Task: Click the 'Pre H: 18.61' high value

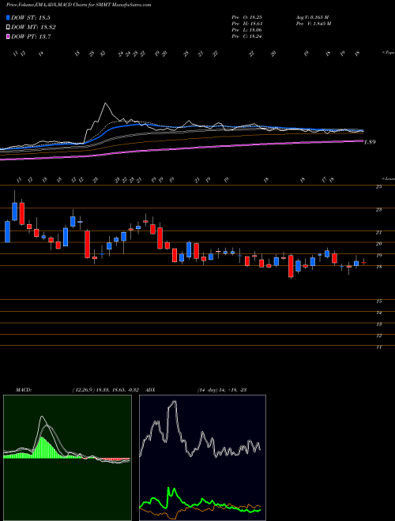Action: [246, 24]
